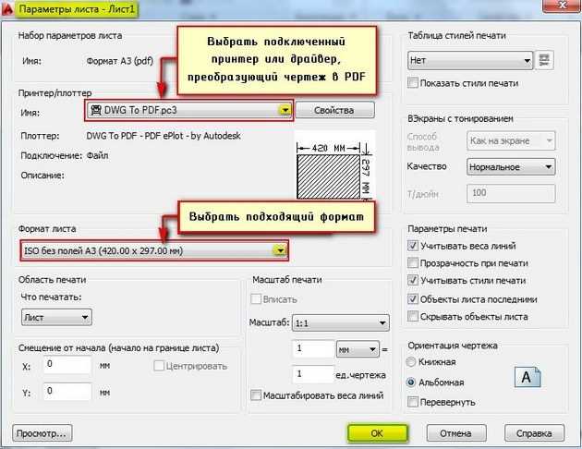Click the scale мм value field
Viewport: 582px width, 449px height.
[x=313, y=349]
